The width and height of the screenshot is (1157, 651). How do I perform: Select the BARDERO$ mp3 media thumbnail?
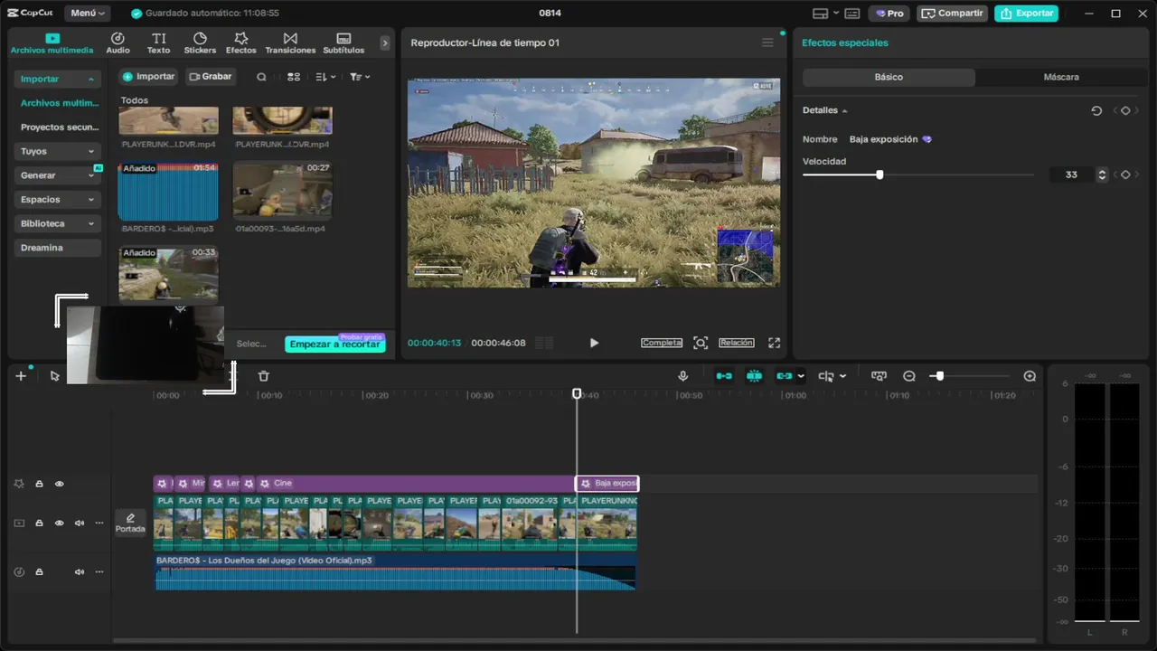click(168, 192)
